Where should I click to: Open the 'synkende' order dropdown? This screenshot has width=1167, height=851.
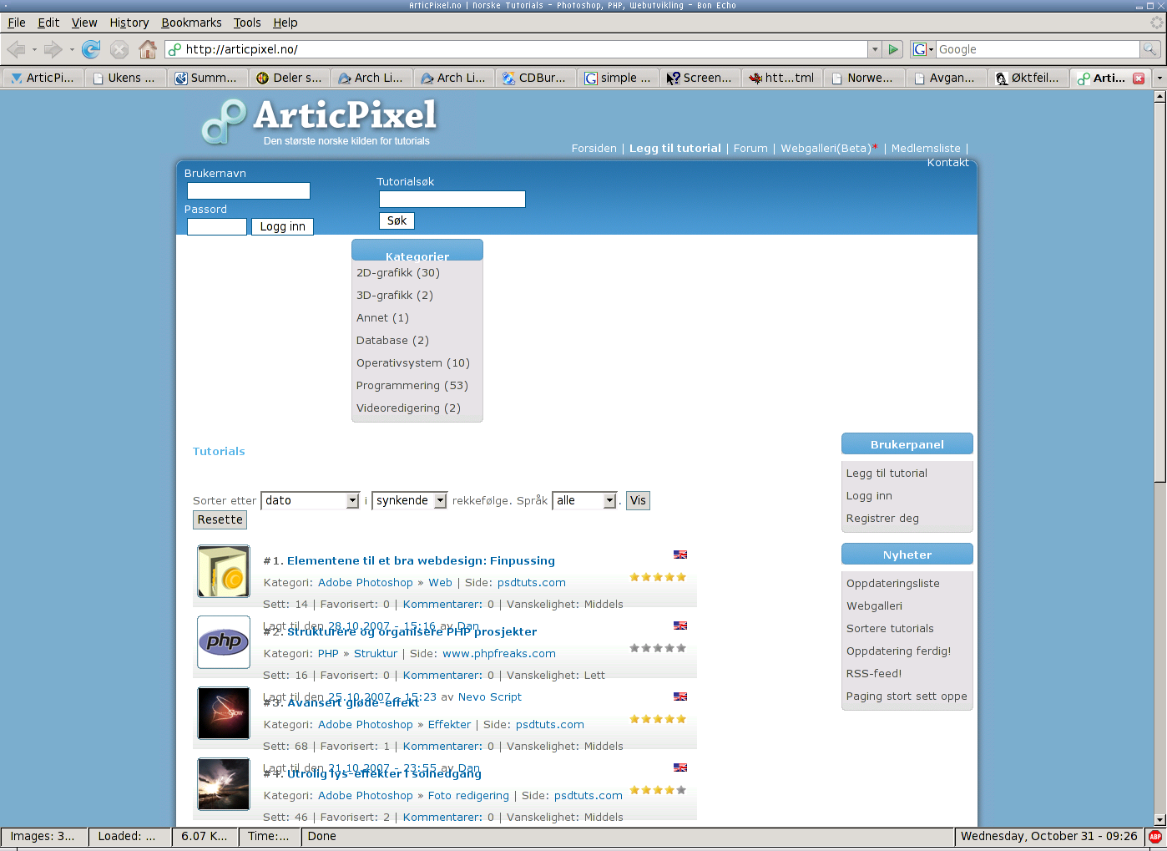(x=410, y=500)
